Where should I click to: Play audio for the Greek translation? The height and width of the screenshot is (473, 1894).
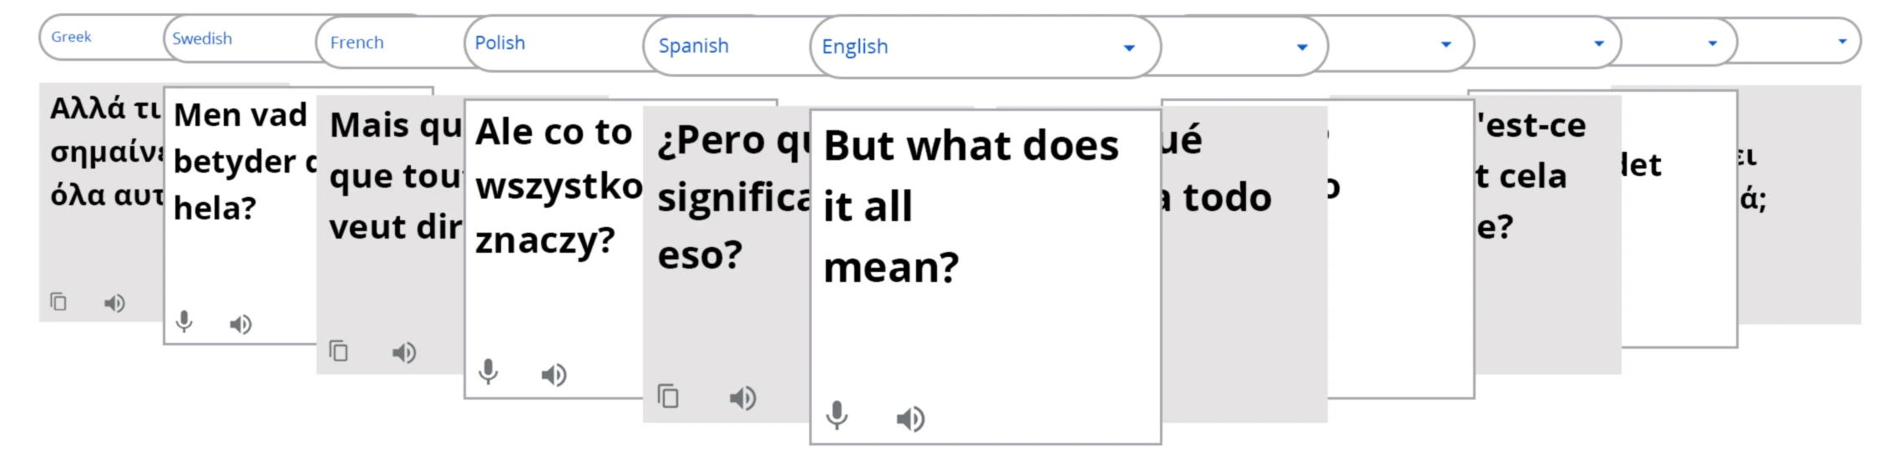click(x=114, y=303)
